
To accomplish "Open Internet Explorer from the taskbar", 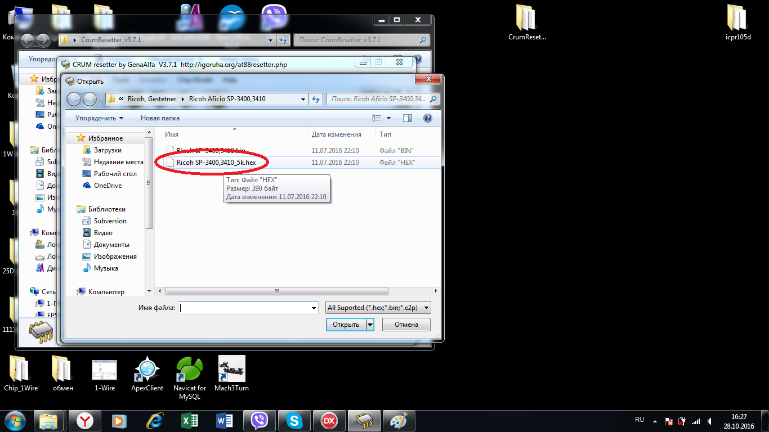I will [154, 420].
